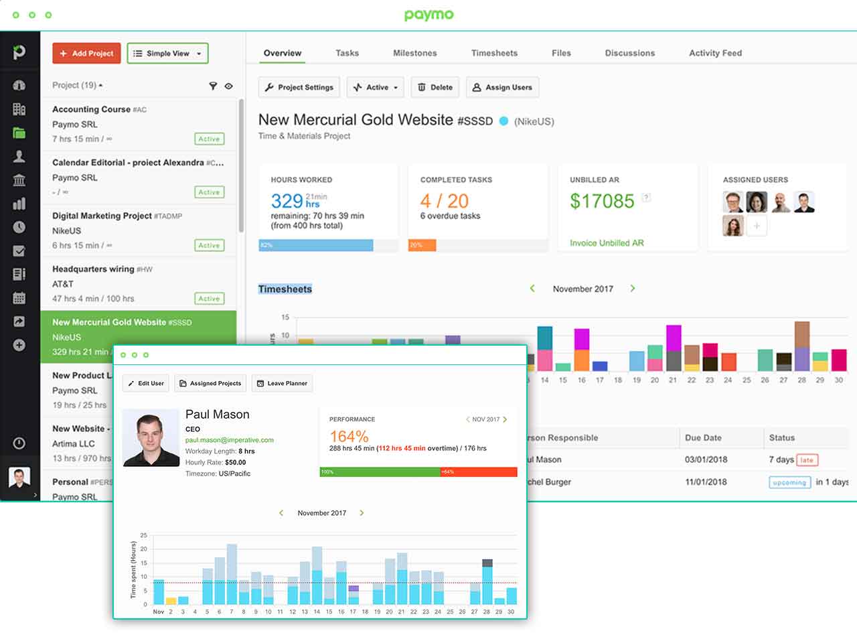This screenshot has height=643, width=857.
Task: Toggle the eye visibility icon in project list
Action: coord(228,86)
